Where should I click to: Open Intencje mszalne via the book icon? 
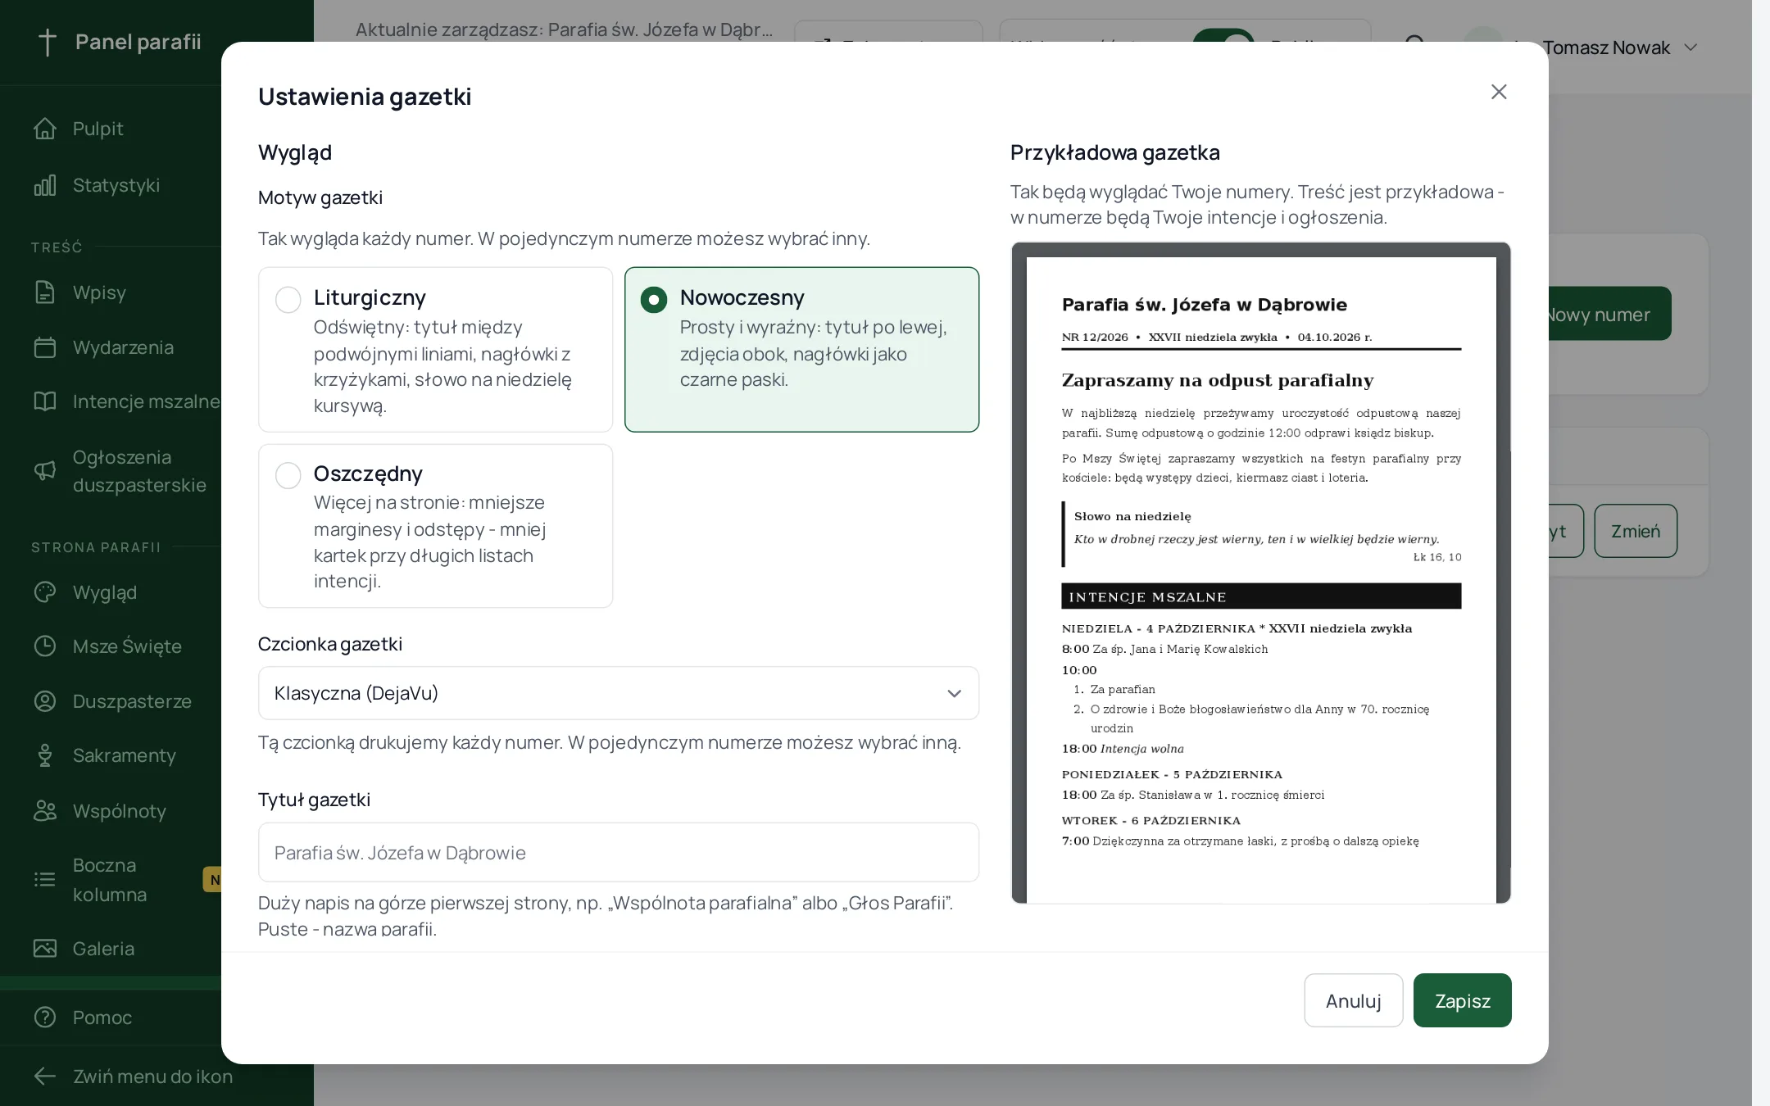[45, 401]
